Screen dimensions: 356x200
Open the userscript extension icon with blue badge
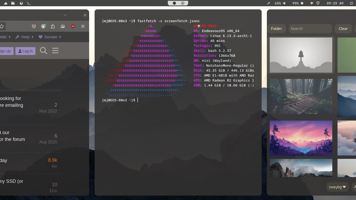click(x=44, y=26)
